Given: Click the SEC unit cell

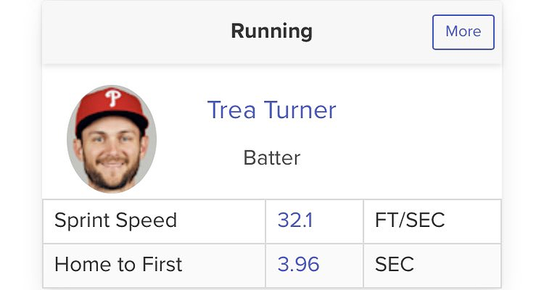Looking at the screenshot, I should point(432,266).
